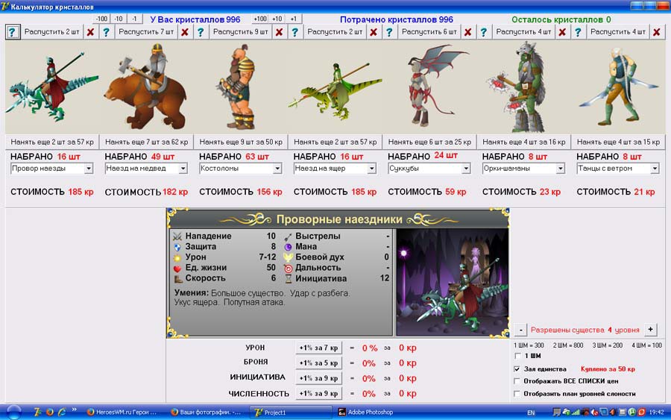The height and width of the screenshot is (420, 671).
Task: Click Нанять еще 2 шт за 57 кр first column
Action: (x=52, y=142)
